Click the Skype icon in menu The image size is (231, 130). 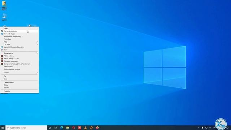coord(2,34)
